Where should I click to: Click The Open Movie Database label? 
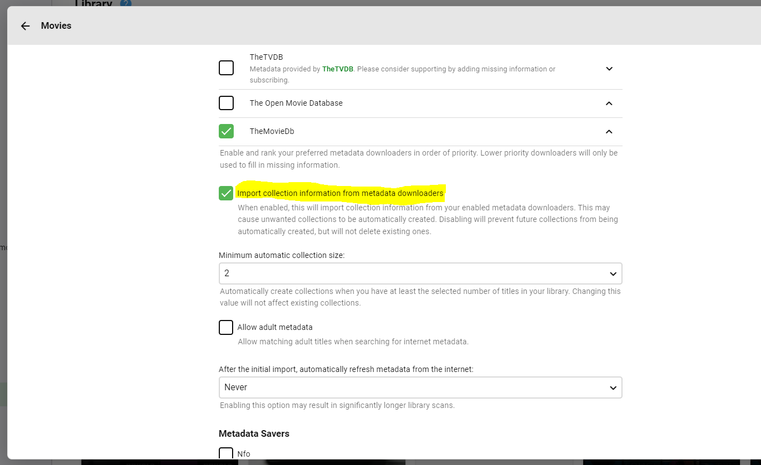[296, 103]
